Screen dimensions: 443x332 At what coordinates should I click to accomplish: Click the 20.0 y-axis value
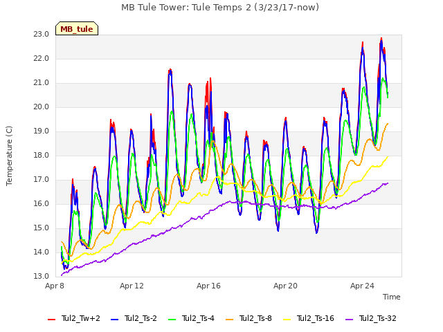coord(42,107)
